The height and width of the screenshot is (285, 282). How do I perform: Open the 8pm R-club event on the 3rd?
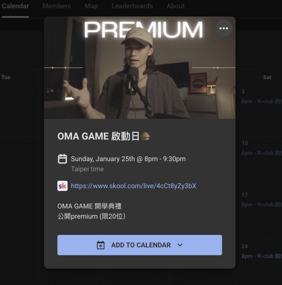click(x=262, y=101)
